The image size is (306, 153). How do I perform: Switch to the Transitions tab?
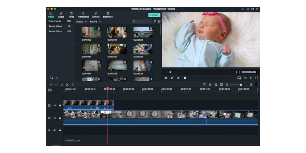click(83, 15)
